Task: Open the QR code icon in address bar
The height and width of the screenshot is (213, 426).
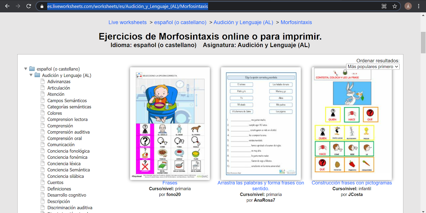Action: click(x=384, y=6)
